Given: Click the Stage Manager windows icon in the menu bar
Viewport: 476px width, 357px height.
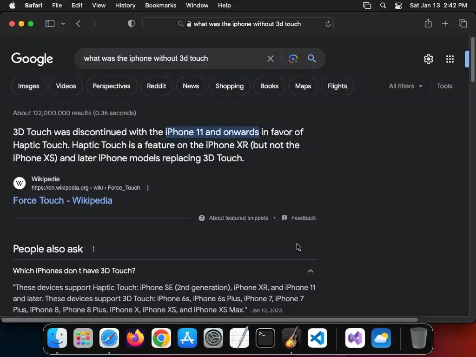Looking at the screenshot, I should (367, 6).
